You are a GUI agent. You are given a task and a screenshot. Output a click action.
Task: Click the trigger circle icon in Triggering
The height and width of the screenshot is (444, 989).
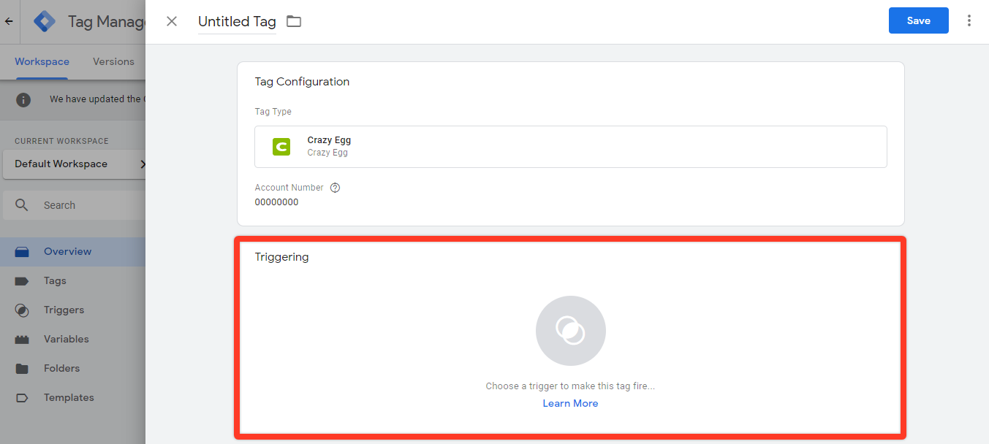coord(570,331)
